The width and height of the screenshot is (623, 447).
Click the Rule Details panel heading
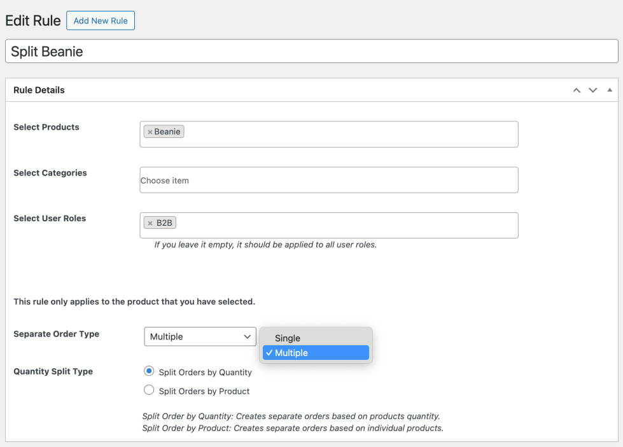pos(39,90)
